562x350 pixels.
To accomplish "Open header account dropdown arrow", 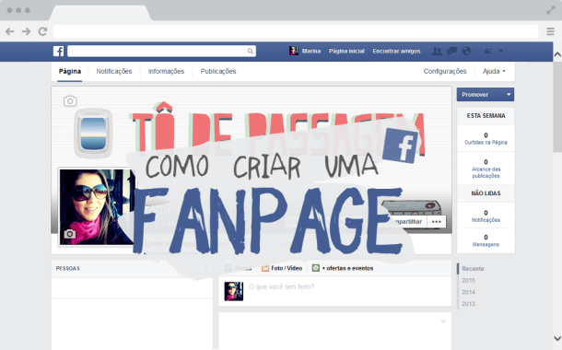I will (x=500, y=52).
